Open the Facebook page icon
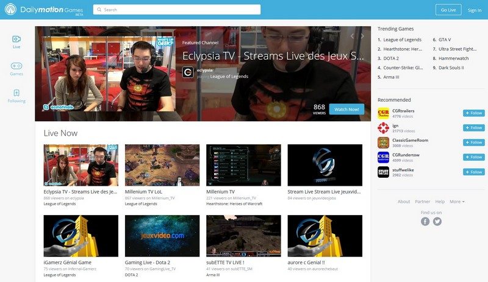The image size is (488, 282). tap(425, 221)
